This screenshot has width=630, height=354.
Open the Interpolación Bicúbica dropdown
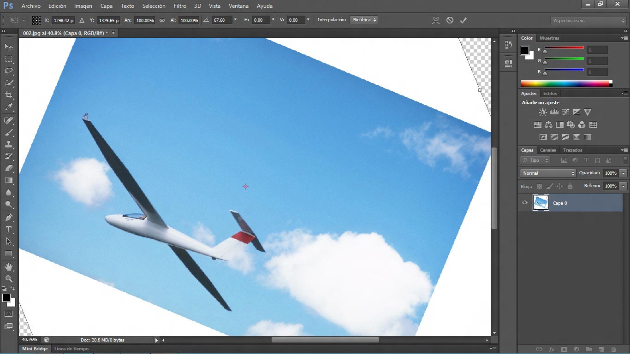click(x=364, y=20)
